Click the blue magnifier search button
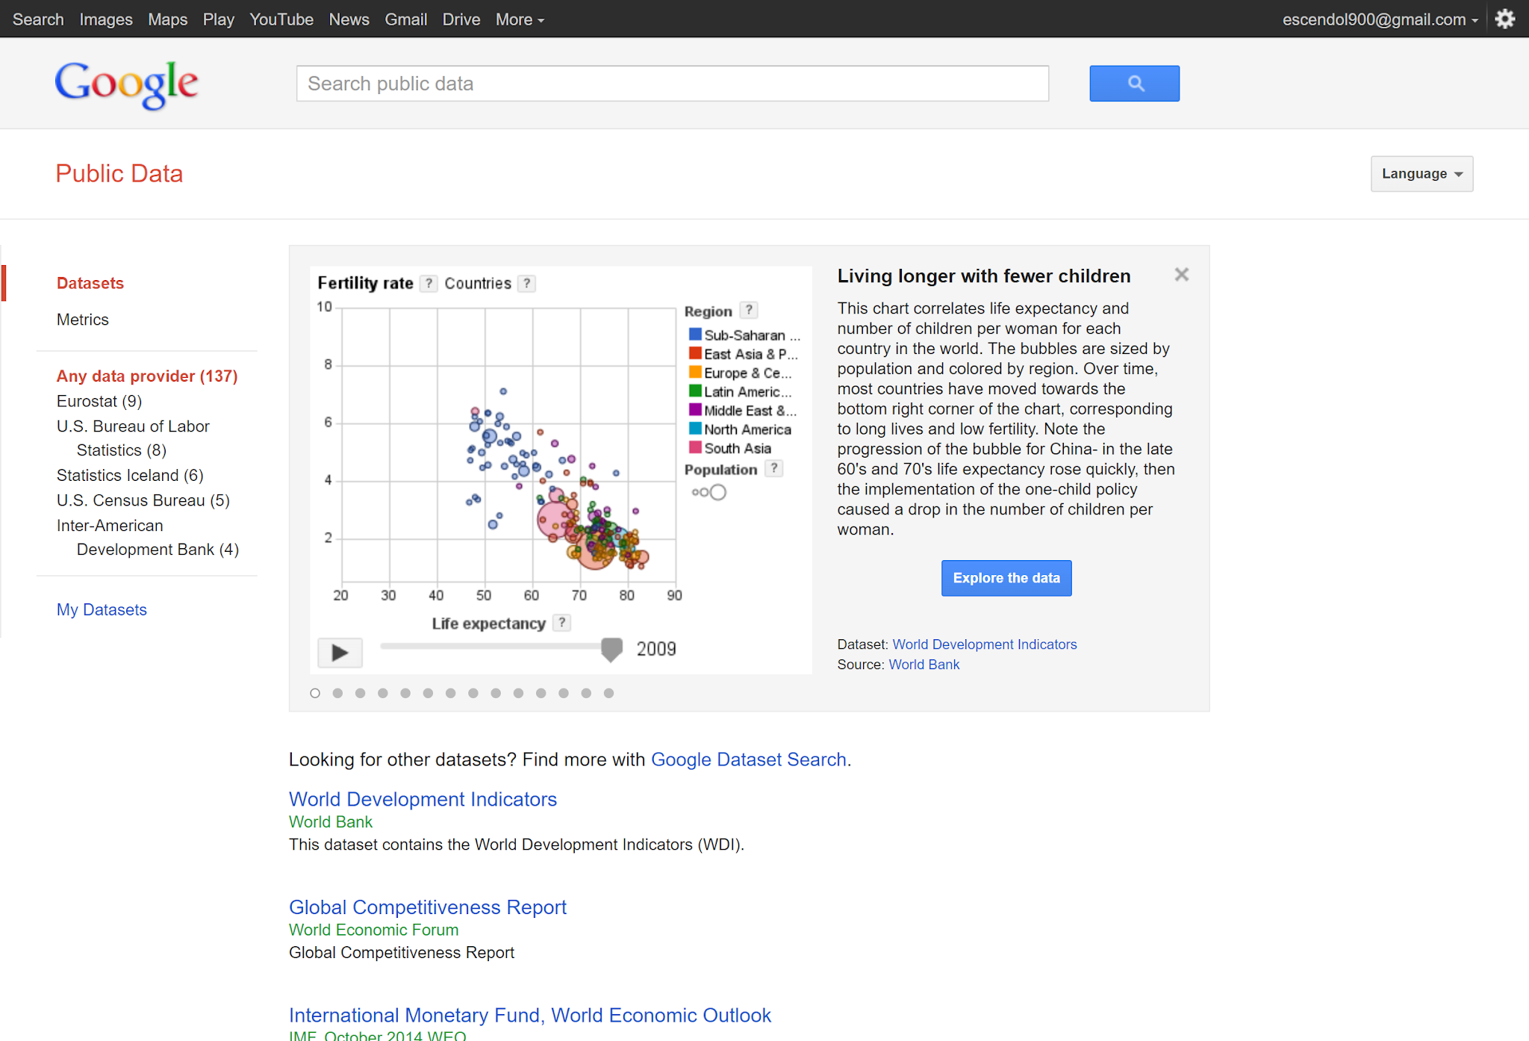This screenshot has height=1041, width=1529. 1133,84
